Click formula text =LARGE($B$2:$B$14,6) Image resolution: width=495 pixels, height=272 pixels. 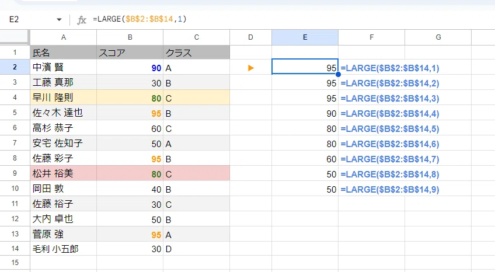390,144
